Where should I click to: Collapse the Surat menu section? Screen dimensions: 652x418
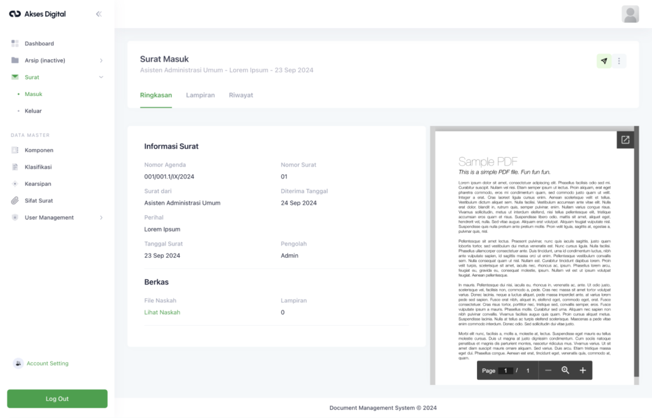click(x=101, y=77)
